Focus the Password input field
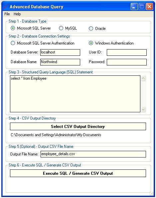 127,62
